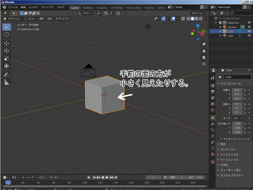Select the Annotate tool
Screen dimensions: 253x190
6,75
